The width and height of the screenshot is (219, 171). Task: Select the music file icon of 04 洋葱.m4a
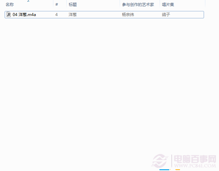click(9, 14)
